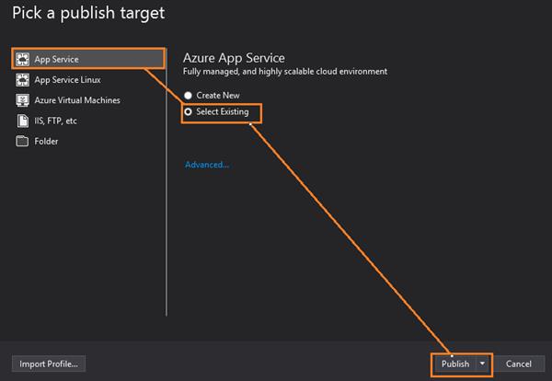Select the Select Existing radio button

pos(189,112)
